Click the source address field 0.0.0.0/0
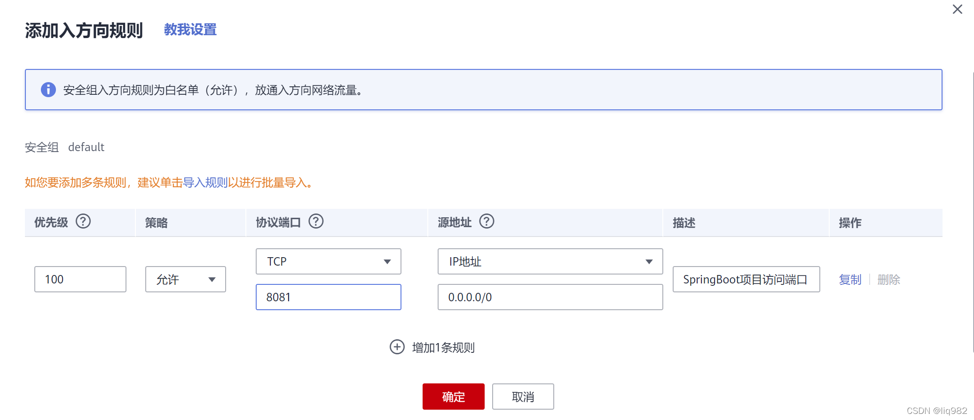Viewport: 974px width, 420px height. point(550,297)
